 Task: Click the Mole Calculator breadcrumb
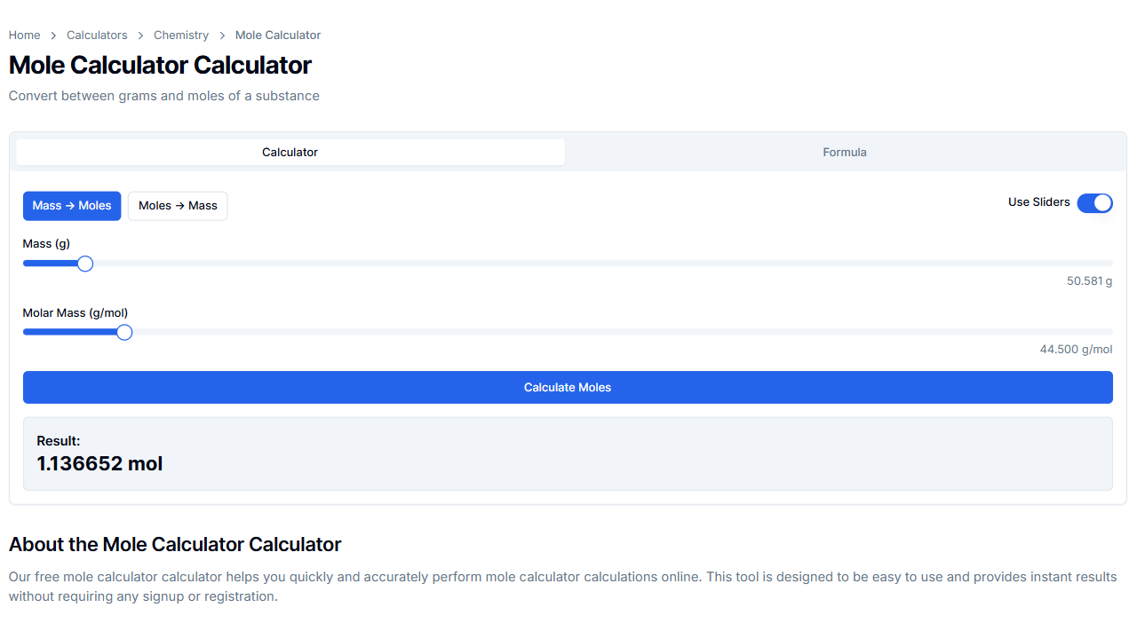(277, 35)
